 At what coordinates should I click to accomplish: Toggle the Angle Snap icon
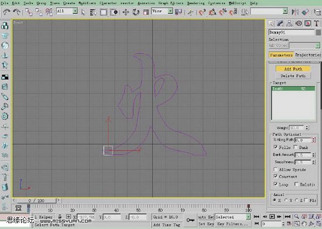click(x=213, y=12)
